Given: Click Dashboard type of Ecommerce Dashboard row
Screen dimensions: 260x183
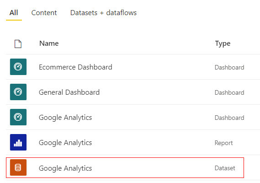Looking at the screenshot, I should click(x=229, y=67).
